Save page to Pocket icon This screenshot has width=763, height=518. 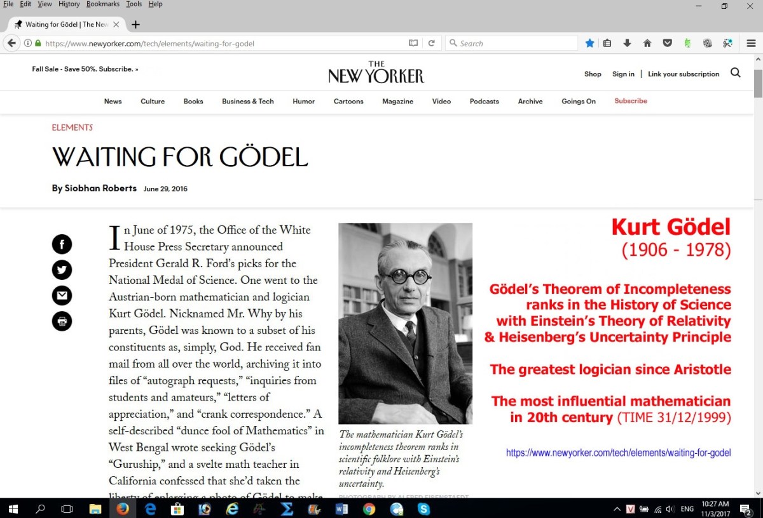[667, 43]
